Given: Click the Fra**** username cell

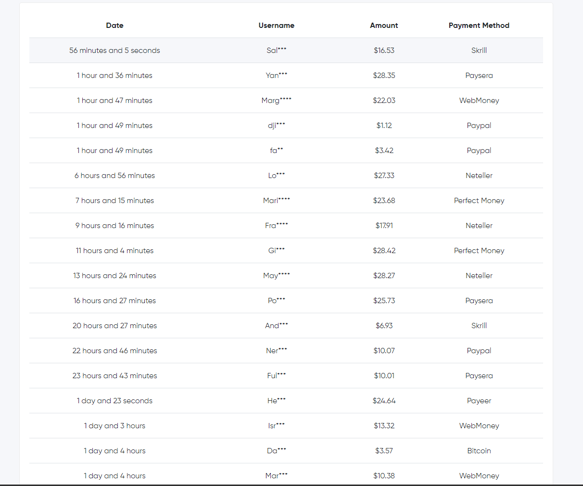Looking at the screenshot, I should (x=277, y=226).
